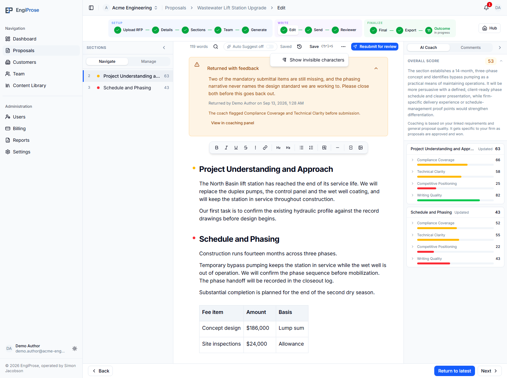Underline the selected text
The height and width of the screenshot is (378, 507).
click(236, 148)
